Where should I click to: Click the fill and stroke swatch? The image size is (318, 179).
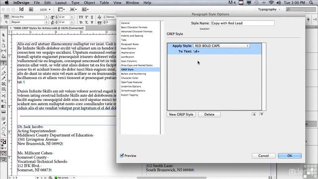tap(3, 141)
